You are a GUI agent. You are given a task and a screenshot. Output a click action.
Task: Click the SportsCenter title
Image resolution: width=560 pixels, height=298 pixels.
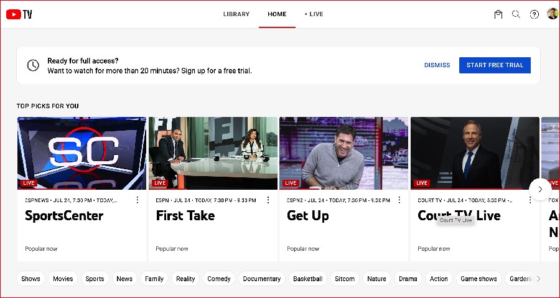pyautogui.click(x=64, y=215)
